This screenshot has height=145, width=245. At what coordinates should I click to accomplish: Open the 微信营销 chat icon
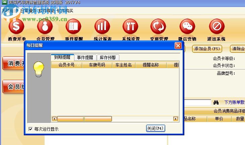pyautogui.click(x=187, y=26)
